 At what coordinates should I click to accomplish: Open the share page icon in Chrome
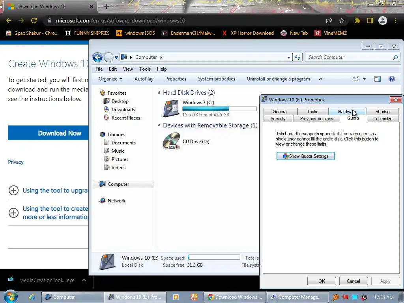click(329, 21)
